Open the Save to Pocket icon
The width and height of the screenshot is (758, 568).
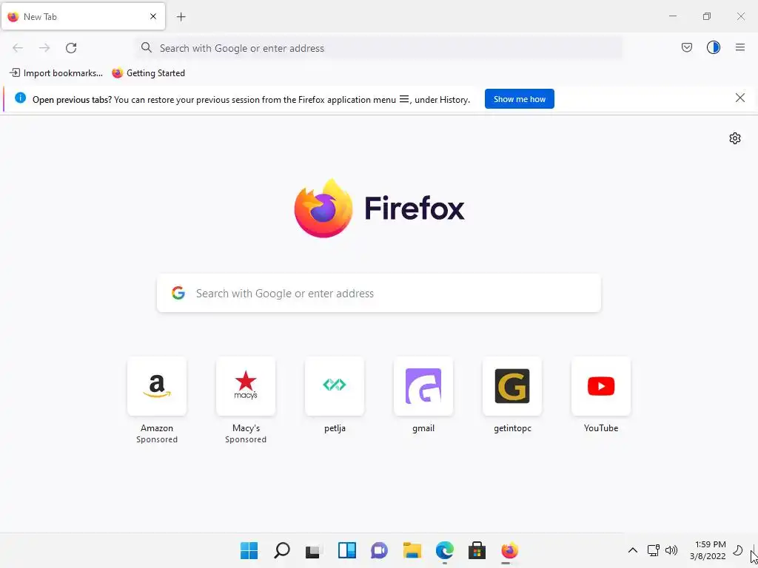click(x=686, y=47)
